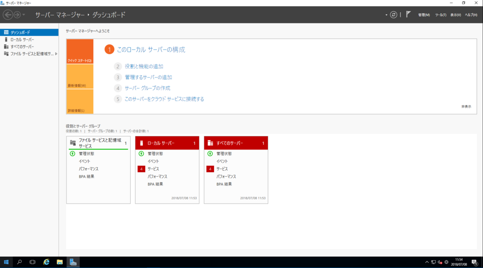Select ダッシュボード in the sidebar
The height and width of the screenshot is (268, 483).
pyautogui.click(x=29, y=32)
